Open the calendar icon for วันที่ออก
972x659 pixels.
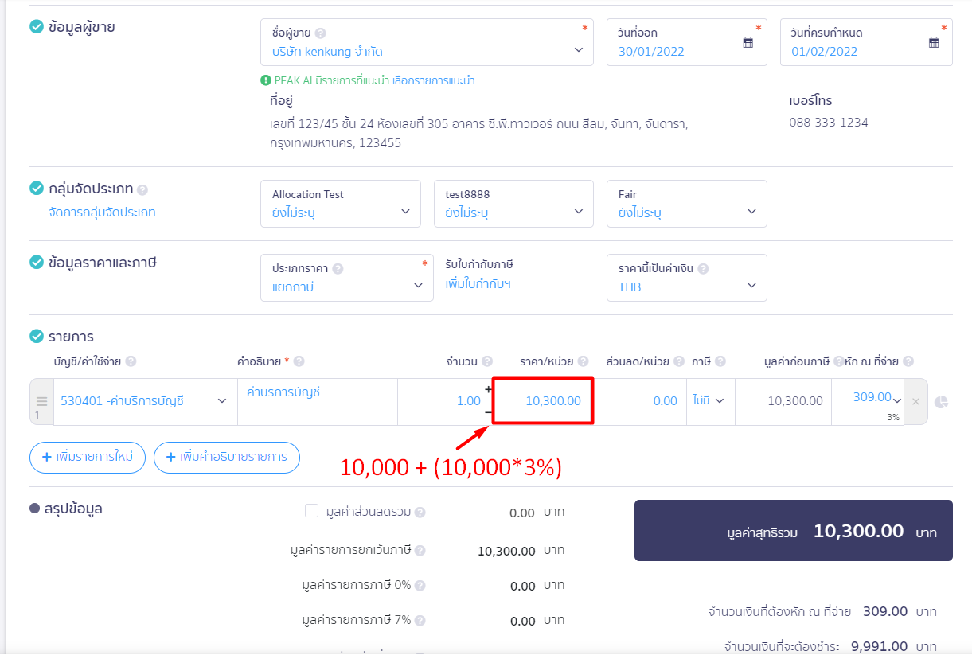coord(748,43)
